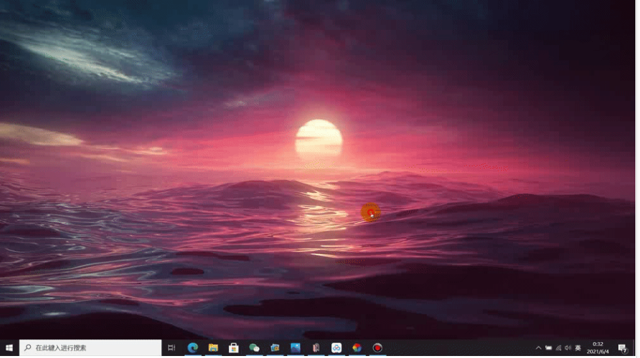This screenshot has width=640, height=358.
Task: Open Task View from the taskbar
Action: point(171,348)
